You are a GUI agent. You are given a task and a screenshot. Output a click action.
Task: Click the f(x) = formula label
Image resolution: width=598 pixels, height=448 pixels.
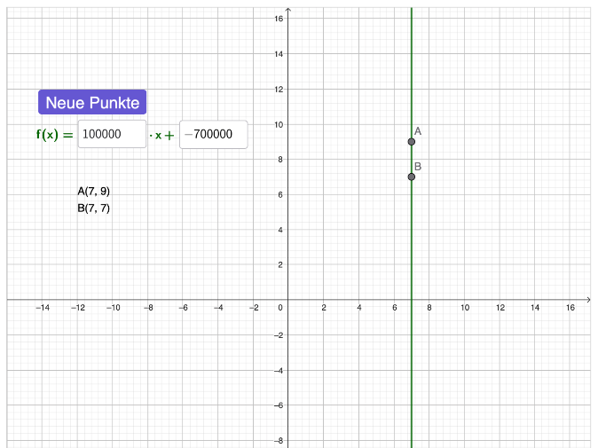pos(54,135)
